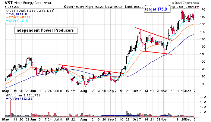This screenshot has width=211, height=122.
Task: Click the 'Independent Power Producers' label box
Action: pos(46,30)
